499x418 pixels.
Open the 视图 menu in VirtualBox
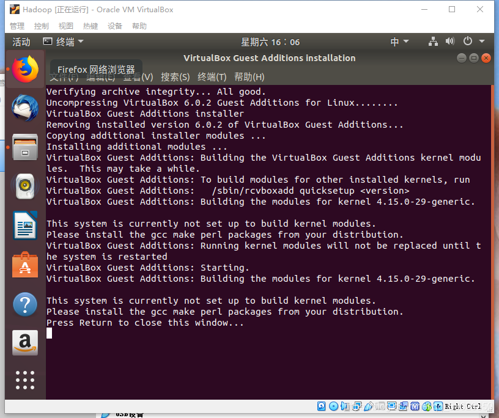[66, 26]
